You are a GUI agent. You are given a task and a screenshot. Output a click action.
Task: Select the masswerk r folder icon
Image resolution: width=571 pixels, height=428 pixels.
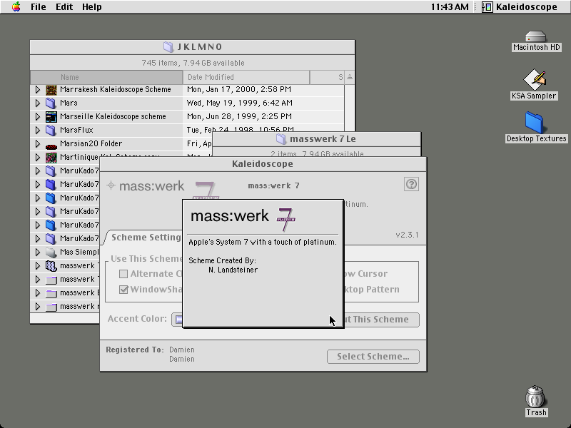tap(51, 307)
